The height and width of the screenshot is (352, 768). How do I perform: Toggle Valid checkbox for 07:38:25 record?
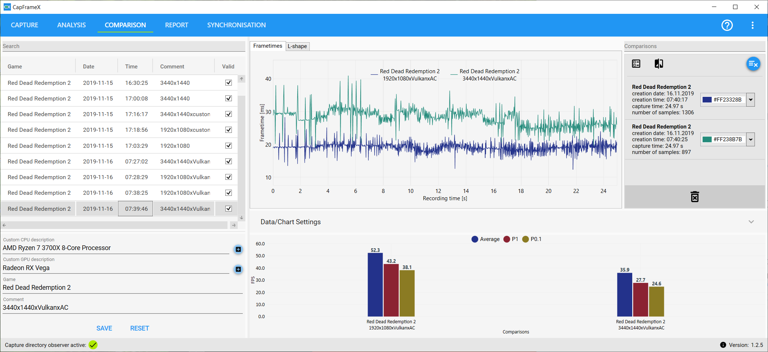pyautogui.click(x=228, y=193)
